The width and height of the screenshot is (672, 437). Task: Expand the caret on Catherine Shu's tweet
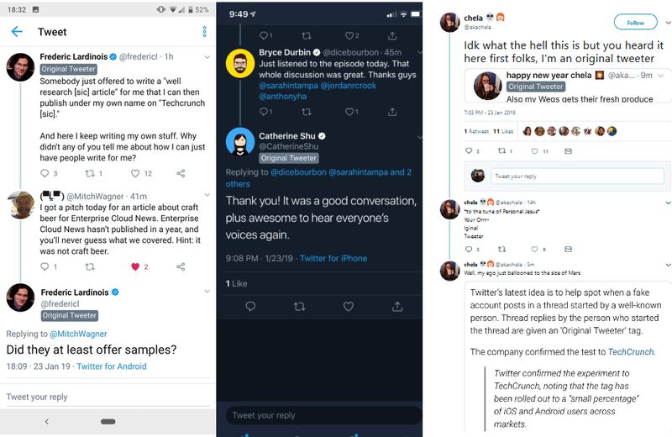coord(416,134)
